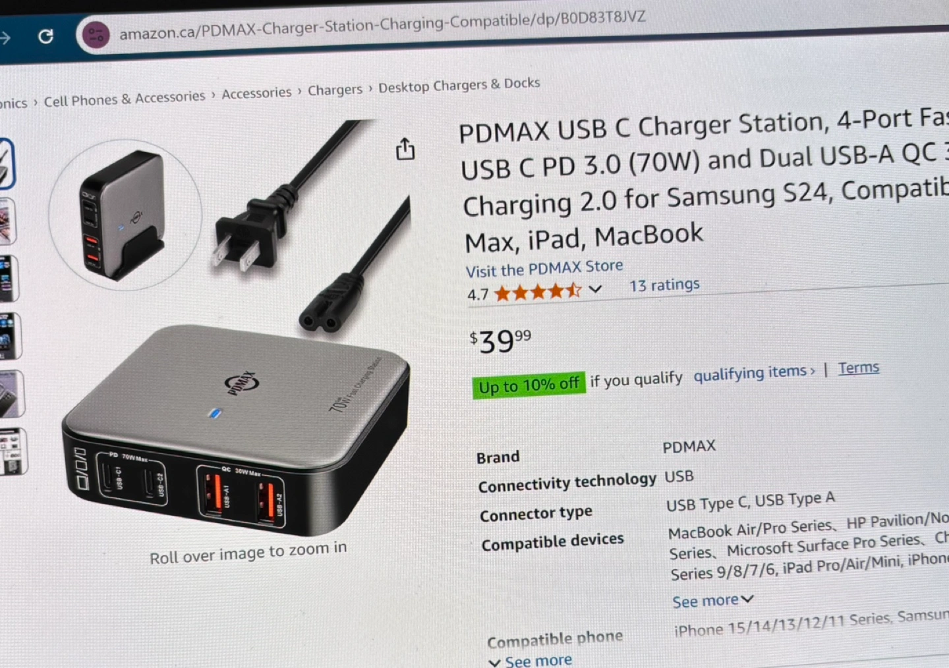Visit the PDMAX Store link
Viewport: 949px width, 668px height.
[544, 268]
